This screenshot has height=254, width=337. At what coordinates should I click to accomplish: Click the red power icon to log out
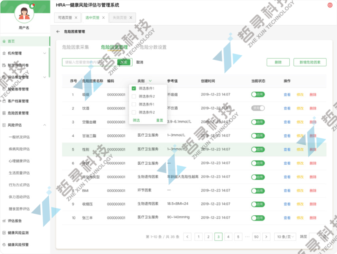[330, 5]
